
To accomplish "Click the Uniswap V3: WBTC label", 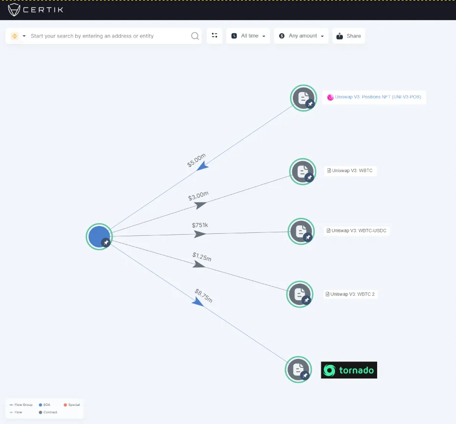I will click(x=350, y=171).
